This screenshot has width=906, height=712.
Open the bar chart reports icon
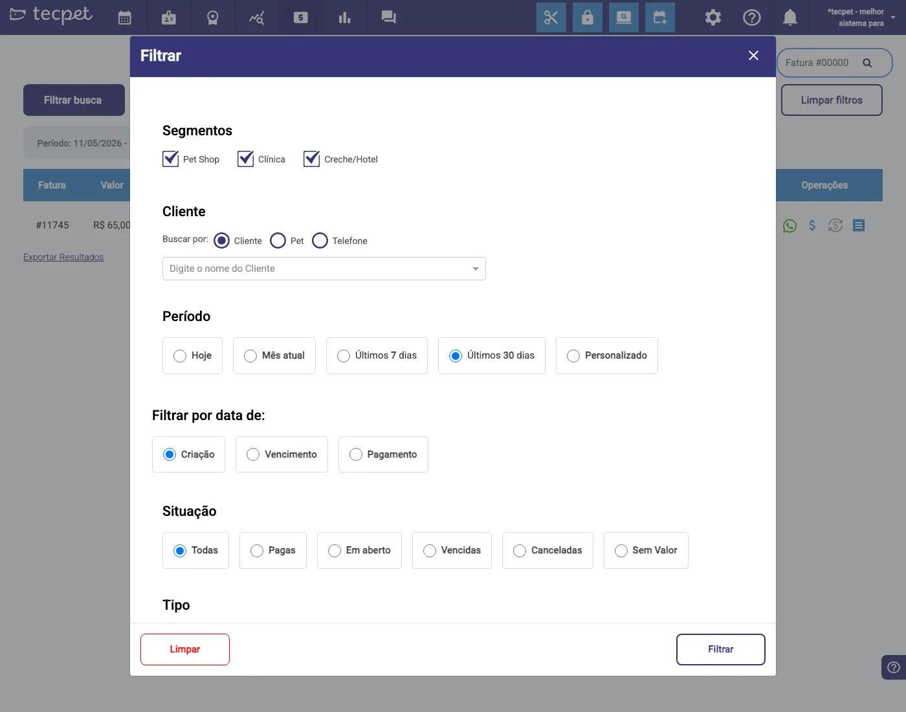[345, 17]
